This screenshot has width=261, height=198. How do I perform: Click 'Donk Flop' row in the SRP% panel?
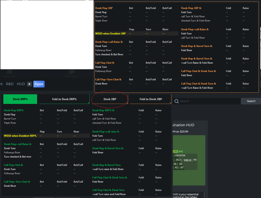pyautogui.click(x=10, y=114)
